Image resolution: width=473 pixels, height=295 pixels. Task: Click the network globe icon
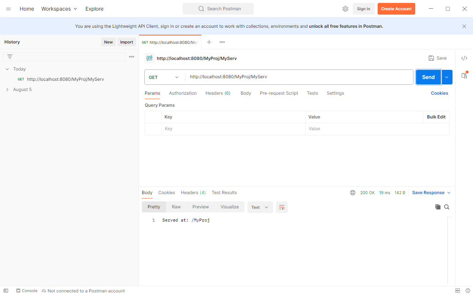coord(353,193)
